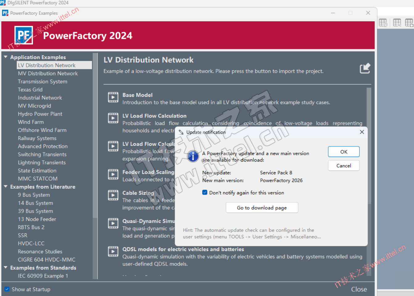414x296 pixels.
Task: Open the Quasi-Dynamic Simulation video icon
Action: [x=113, y=223]
